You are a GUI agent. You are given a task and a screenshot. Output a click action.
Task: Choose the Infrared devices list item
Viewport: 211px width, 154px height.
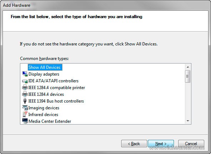[x=43, y=115]
